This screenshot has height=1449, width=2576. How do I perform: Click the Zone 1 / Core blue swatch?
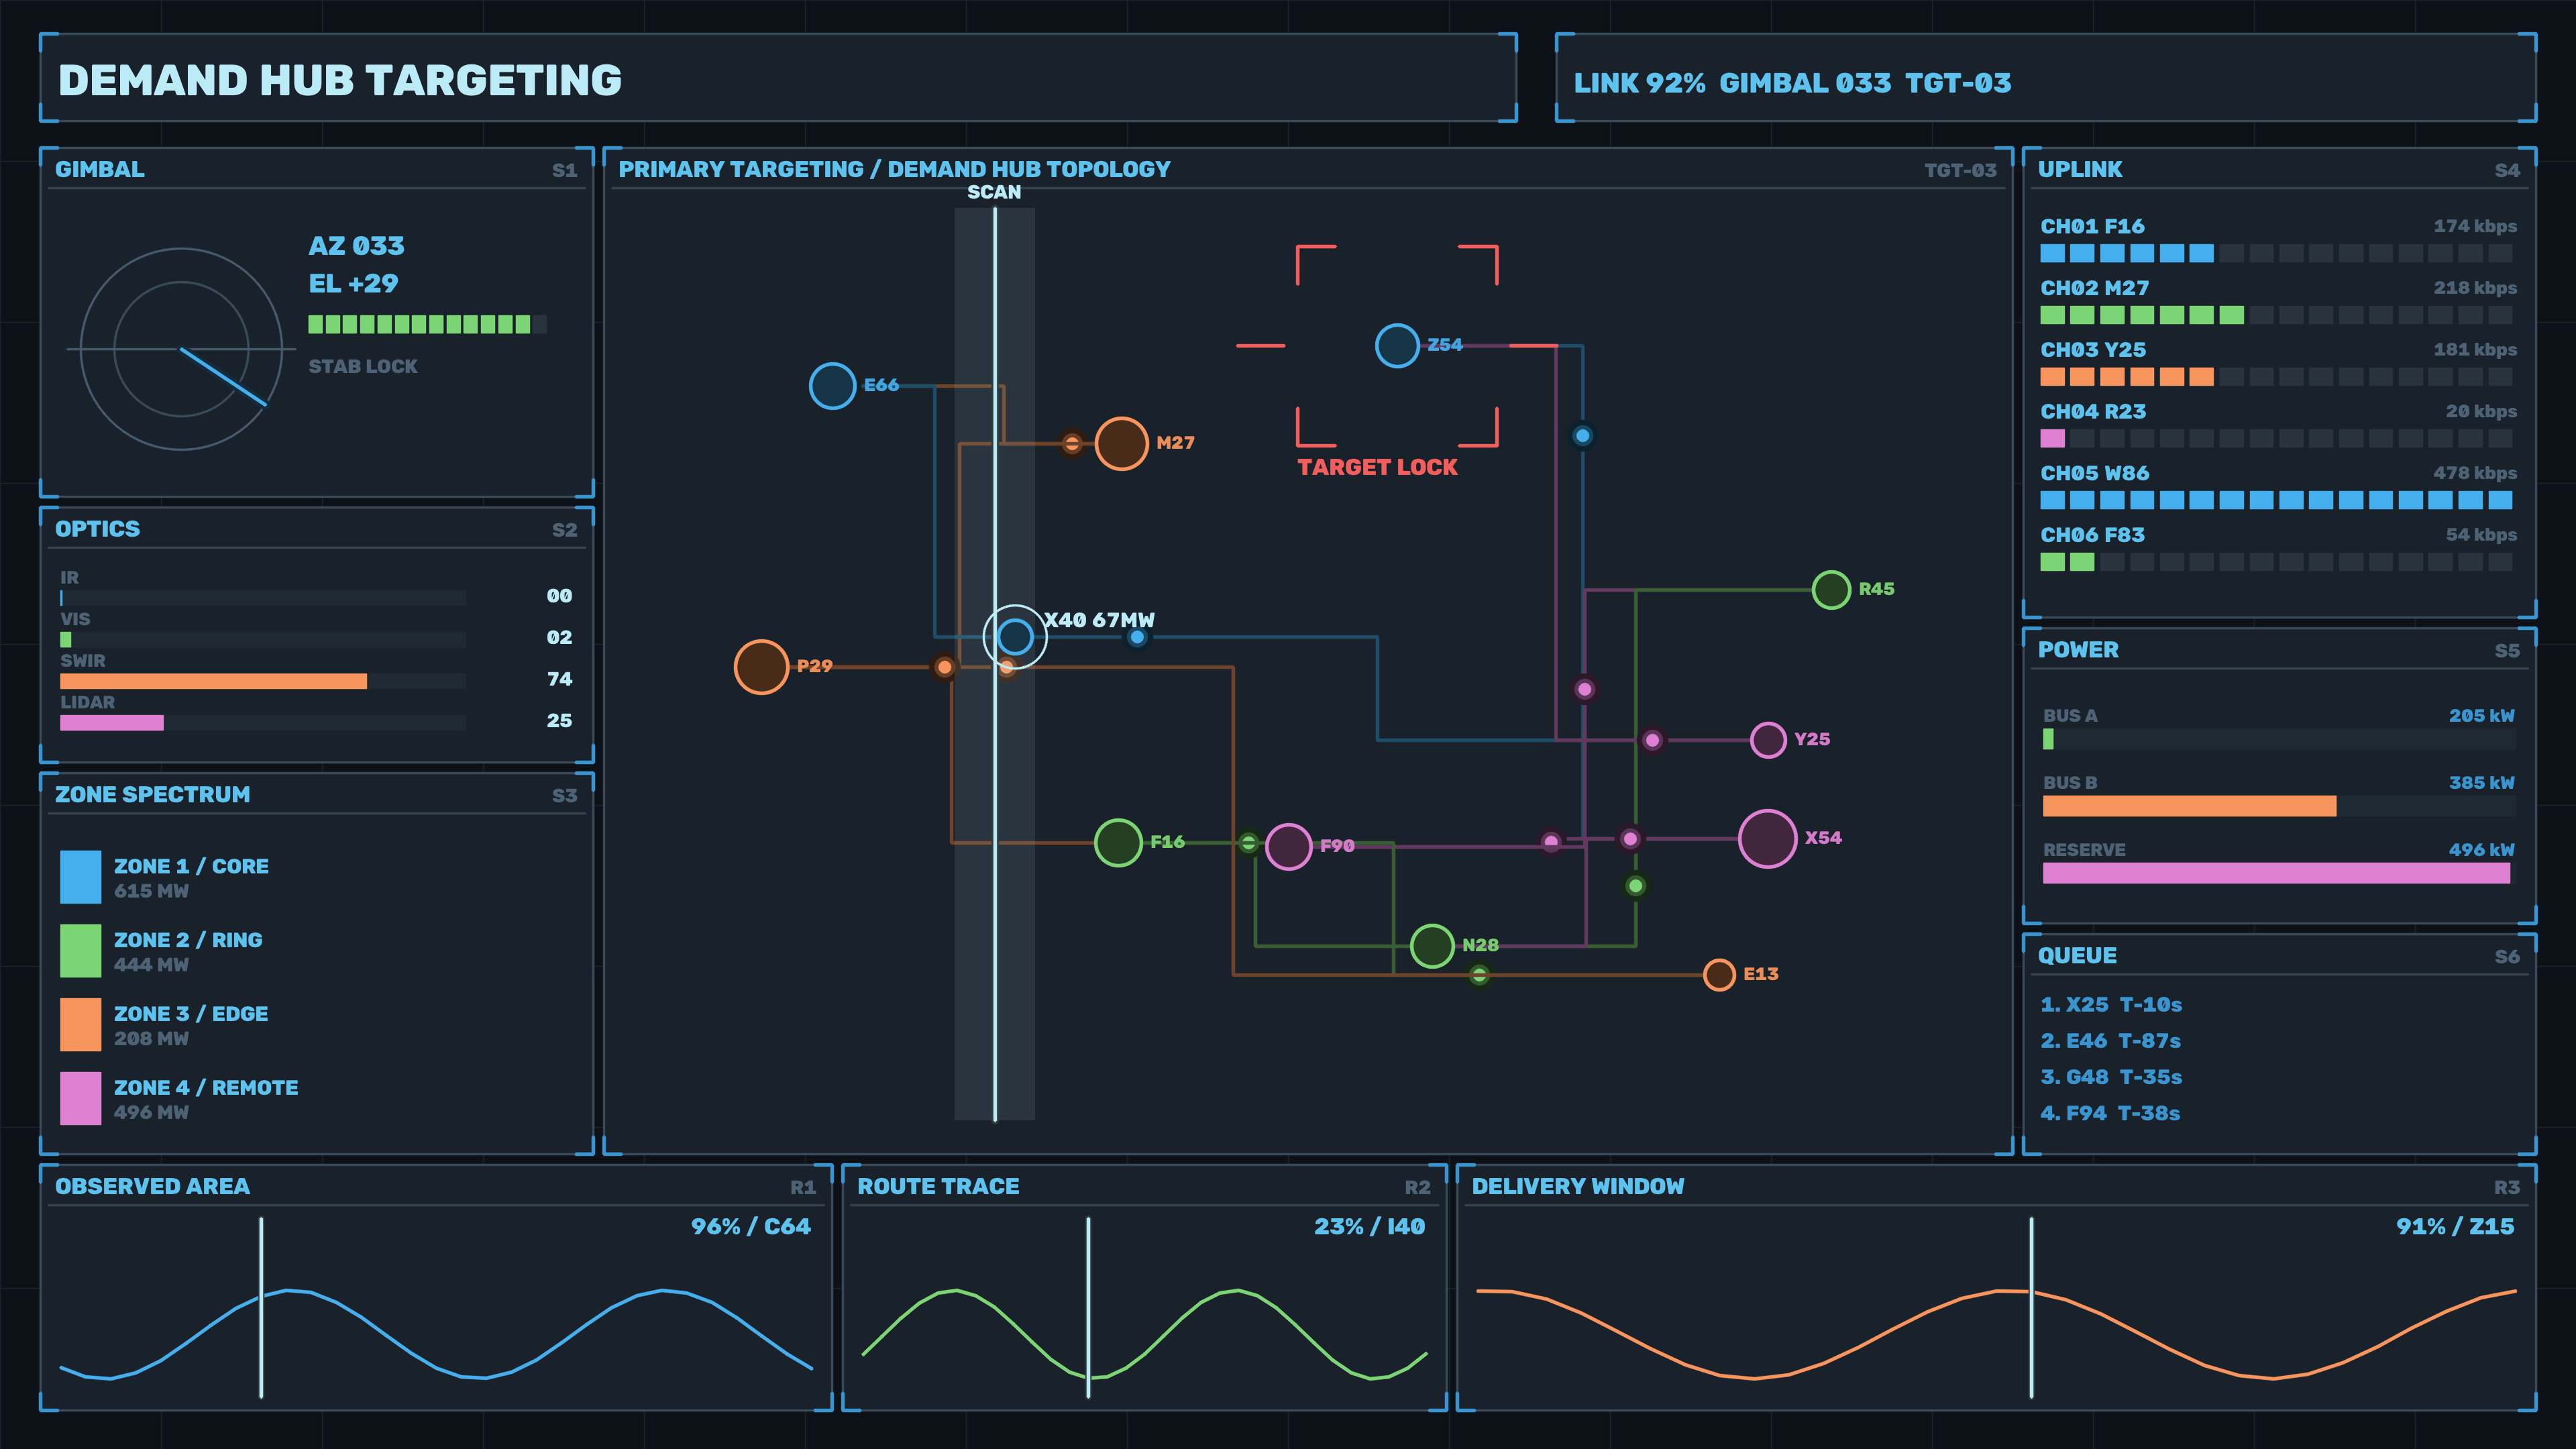coord(80,877)
